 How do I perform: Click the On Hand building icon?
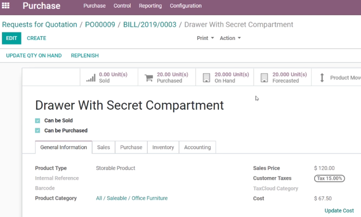tap(206, 78)
